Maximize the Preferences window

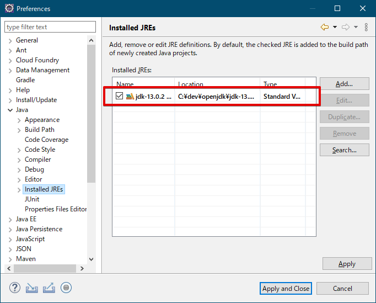(337, 8)
